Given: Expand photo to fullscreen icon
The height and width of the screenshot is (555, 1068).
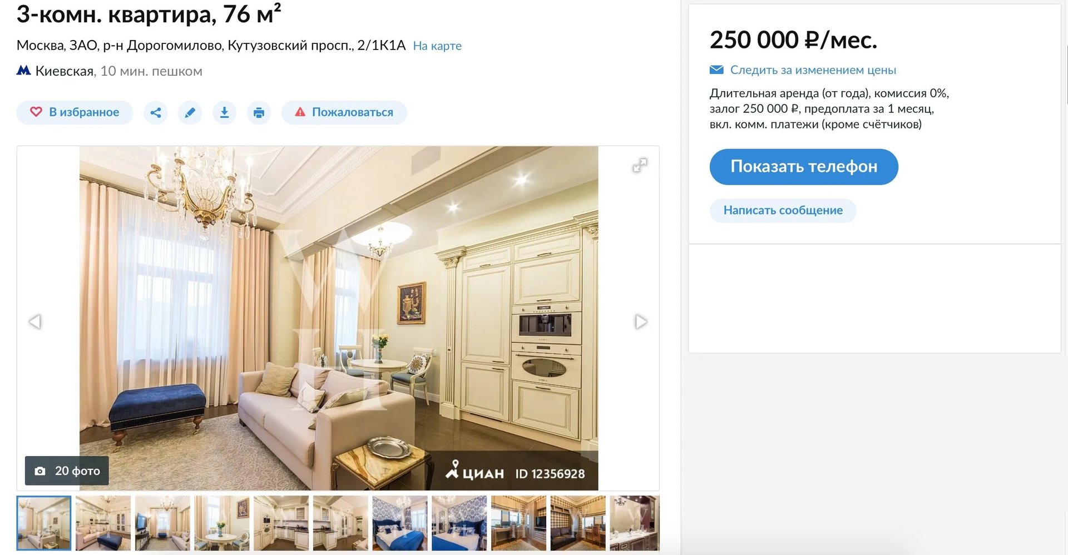Looking at the screenshot, I should point(640,165).
